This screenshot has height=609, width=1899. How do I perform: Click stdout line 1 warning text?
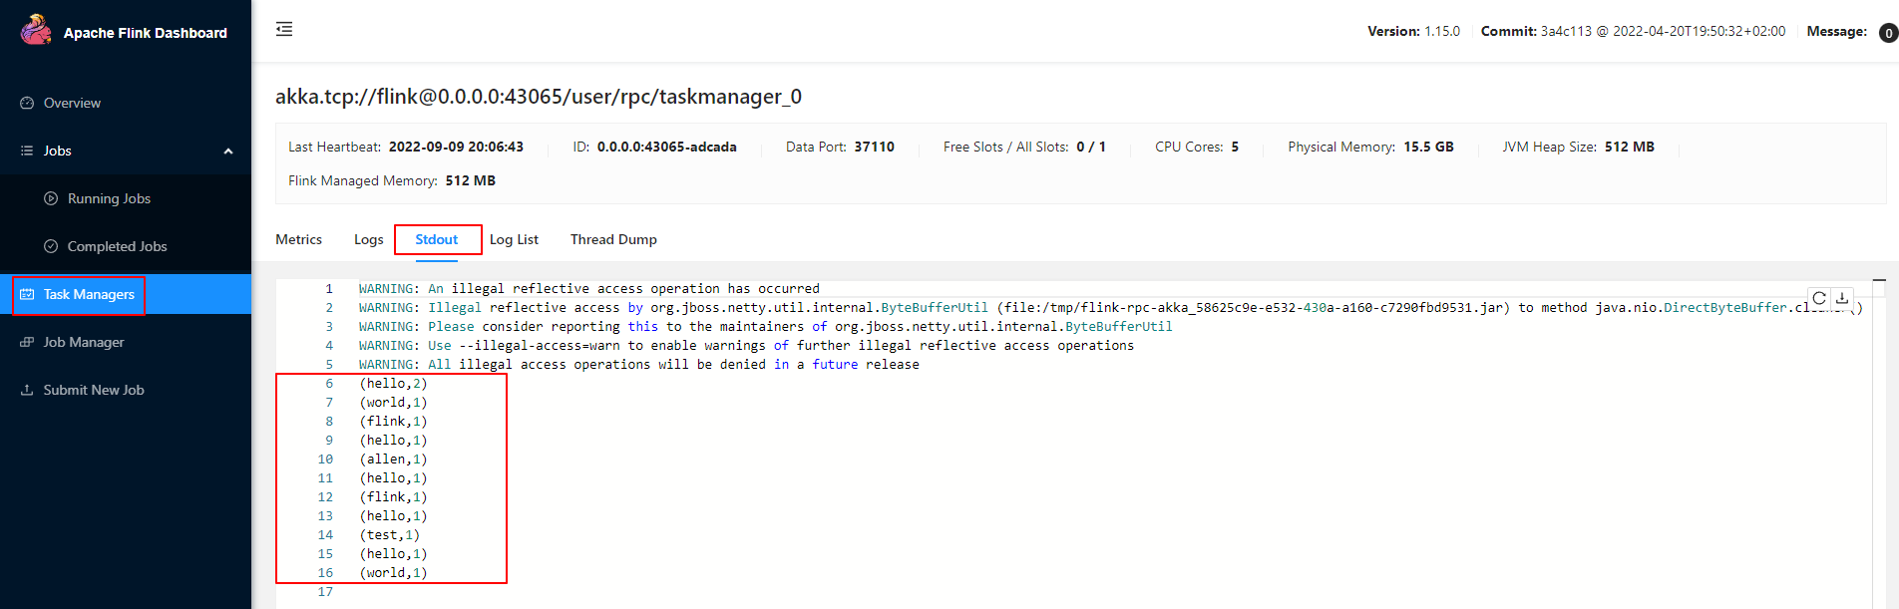tap(589, 288)
